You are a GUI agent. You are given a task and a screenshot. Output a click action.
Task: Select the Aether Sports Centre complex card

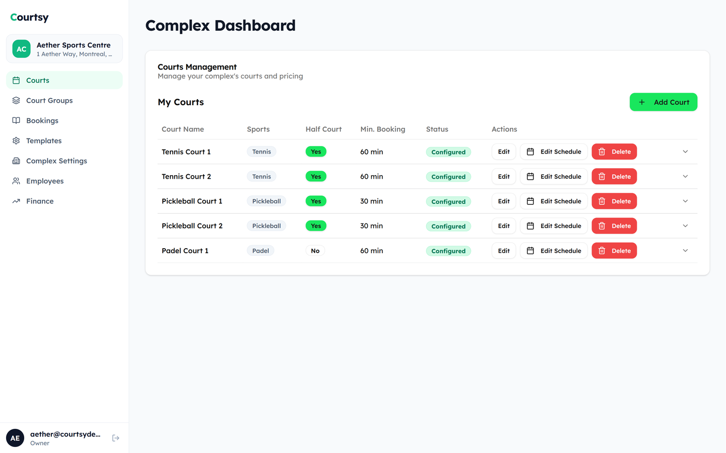(64, 49)
